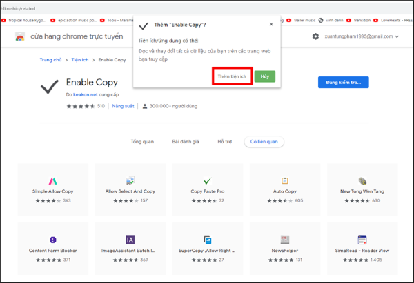
Task: Open the settings gear in store header
Action: tap(315, 36)
